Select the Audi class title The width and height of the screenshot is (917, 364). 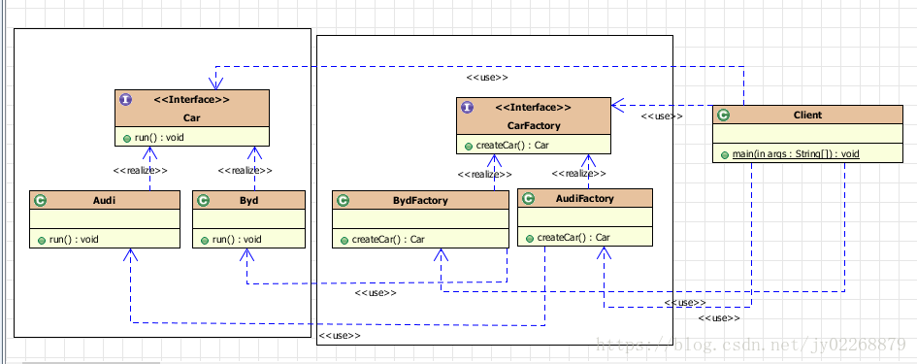coord(104,200)
